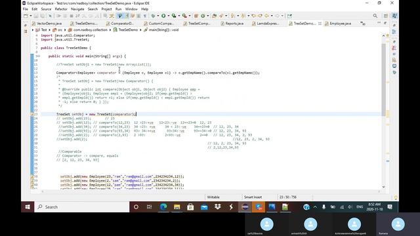
Task: Collapse main method fold marker
Action: coord(39,56)
